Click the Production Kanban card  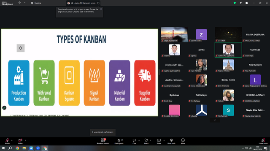point(19,83)
